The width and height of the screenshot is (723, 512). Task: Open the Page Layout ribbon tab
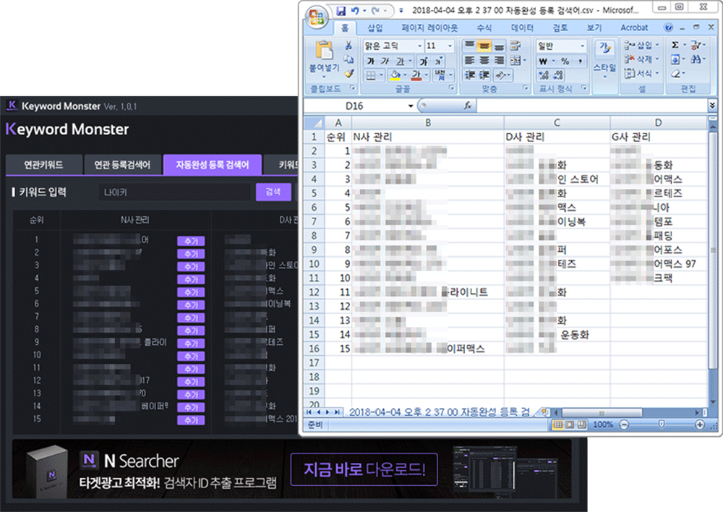click(x=429, y=27)
